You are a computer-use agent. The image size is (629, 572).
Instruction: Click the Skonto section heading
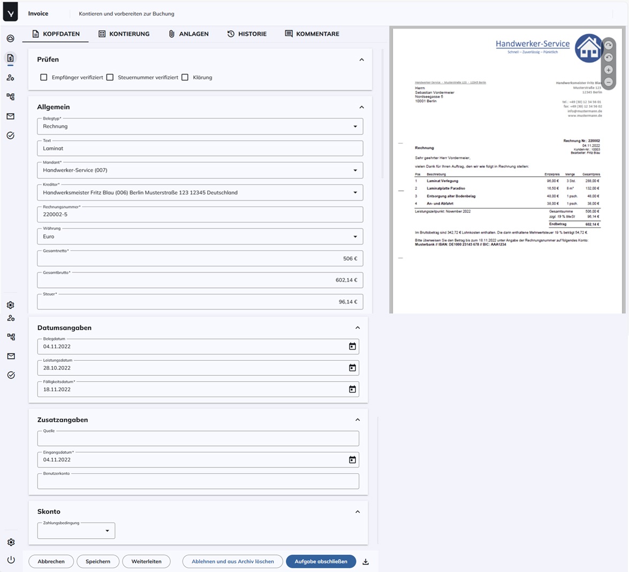click(49, 512)
